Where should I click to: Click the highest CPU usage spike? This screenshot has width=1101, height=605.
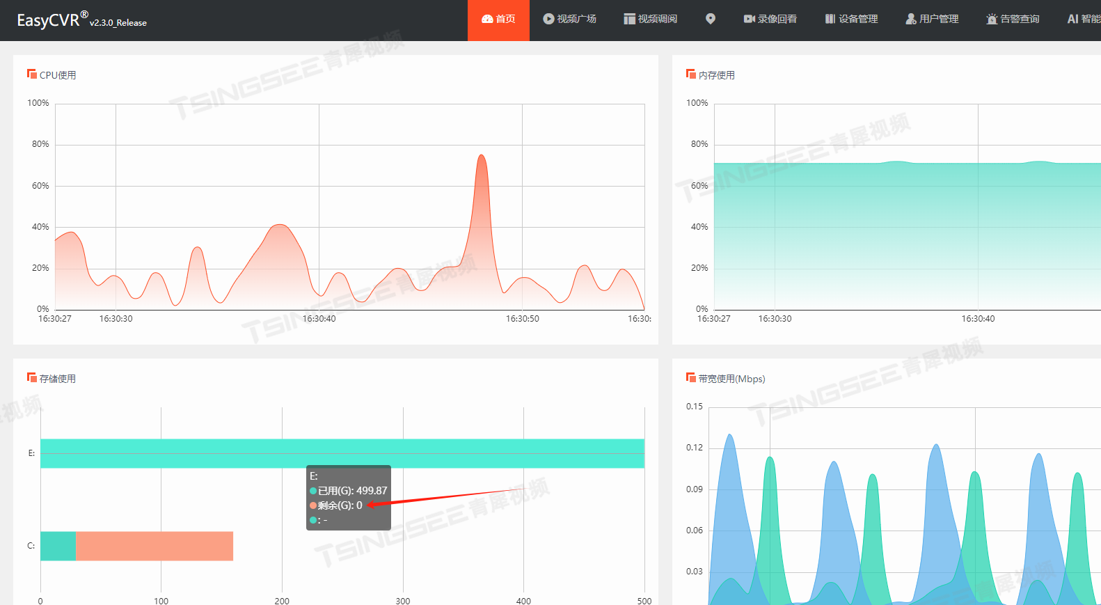point(481,156)
